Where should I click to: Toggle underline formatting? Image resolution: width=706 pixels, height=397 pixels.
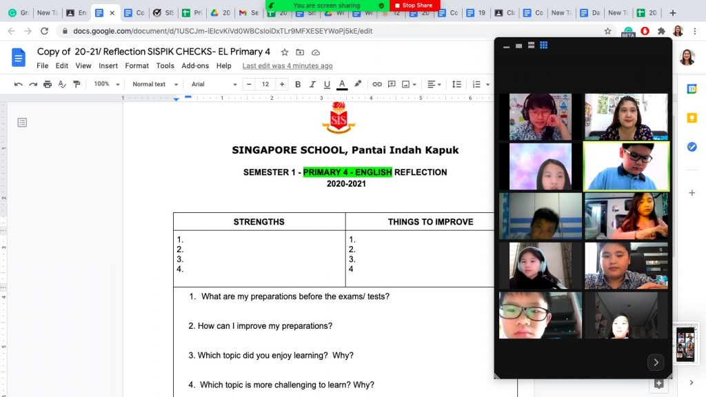(327, 84)
